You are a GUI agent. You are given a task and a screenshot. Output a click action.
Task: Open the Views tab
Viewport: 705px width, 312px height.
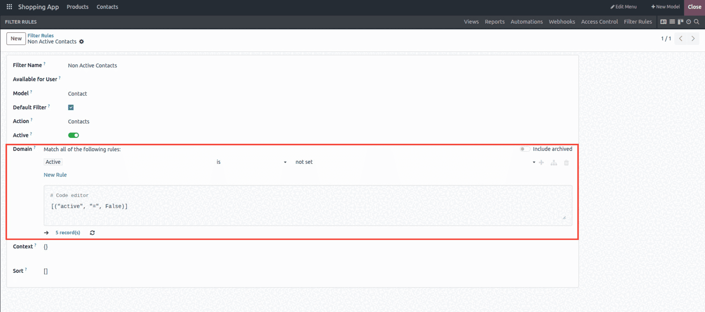pyautogui.click(x=471, y=22)
